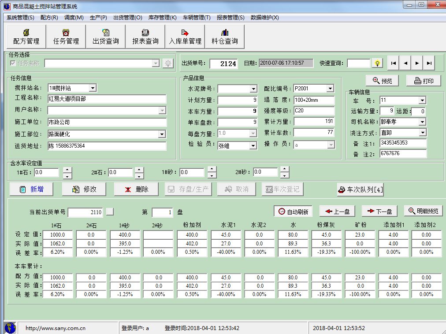Click the 备注1 field 3435345353
The height and width of the screenshot is (334, 446).
pyautogui.click(x=403, y=143)
